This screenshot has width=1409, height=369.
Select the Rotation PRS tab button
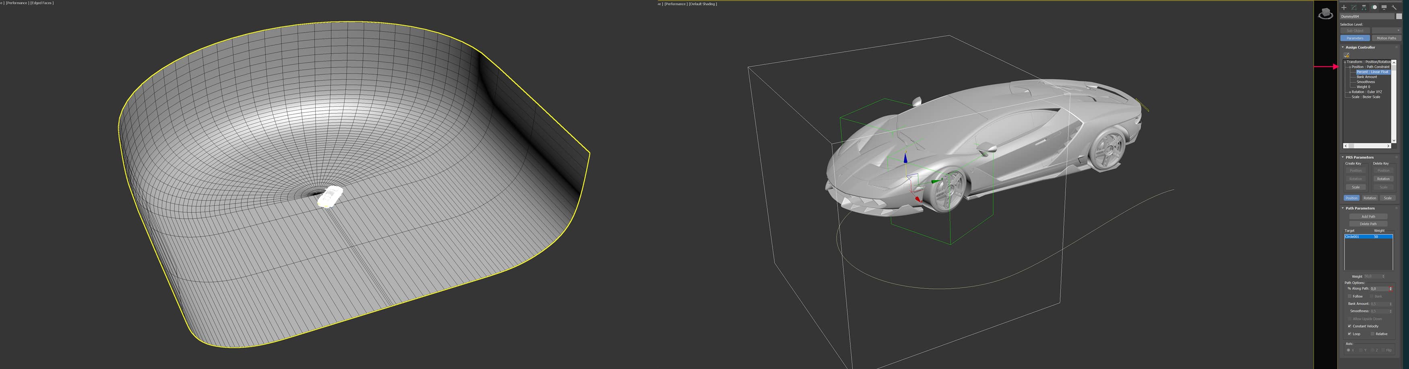(x=1370, y=198)
